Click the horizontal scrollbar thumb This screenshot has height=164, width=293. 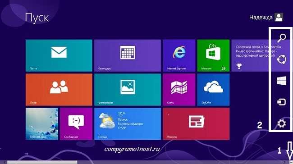(42, 162)
